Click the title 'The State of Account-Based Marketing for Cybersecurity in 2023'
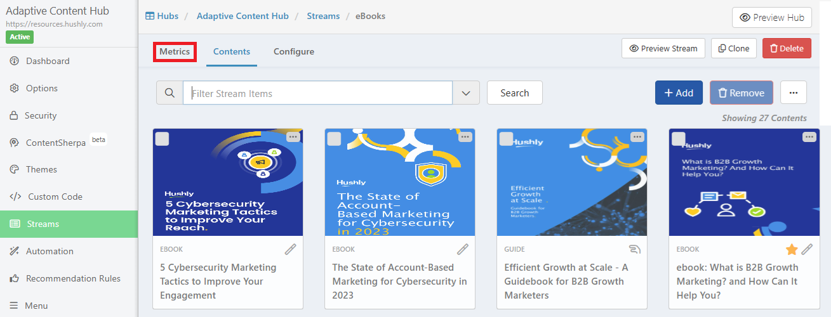 [x=399, y=281]
